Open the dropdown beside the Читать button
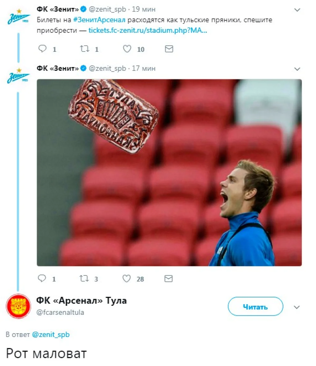The width and height of the screenshot is (316, 366). 297,307
